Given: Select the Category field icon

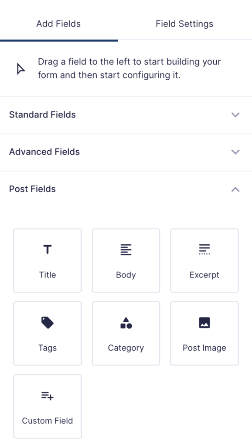Looking at the screenshot, I should tap(126, 322).
